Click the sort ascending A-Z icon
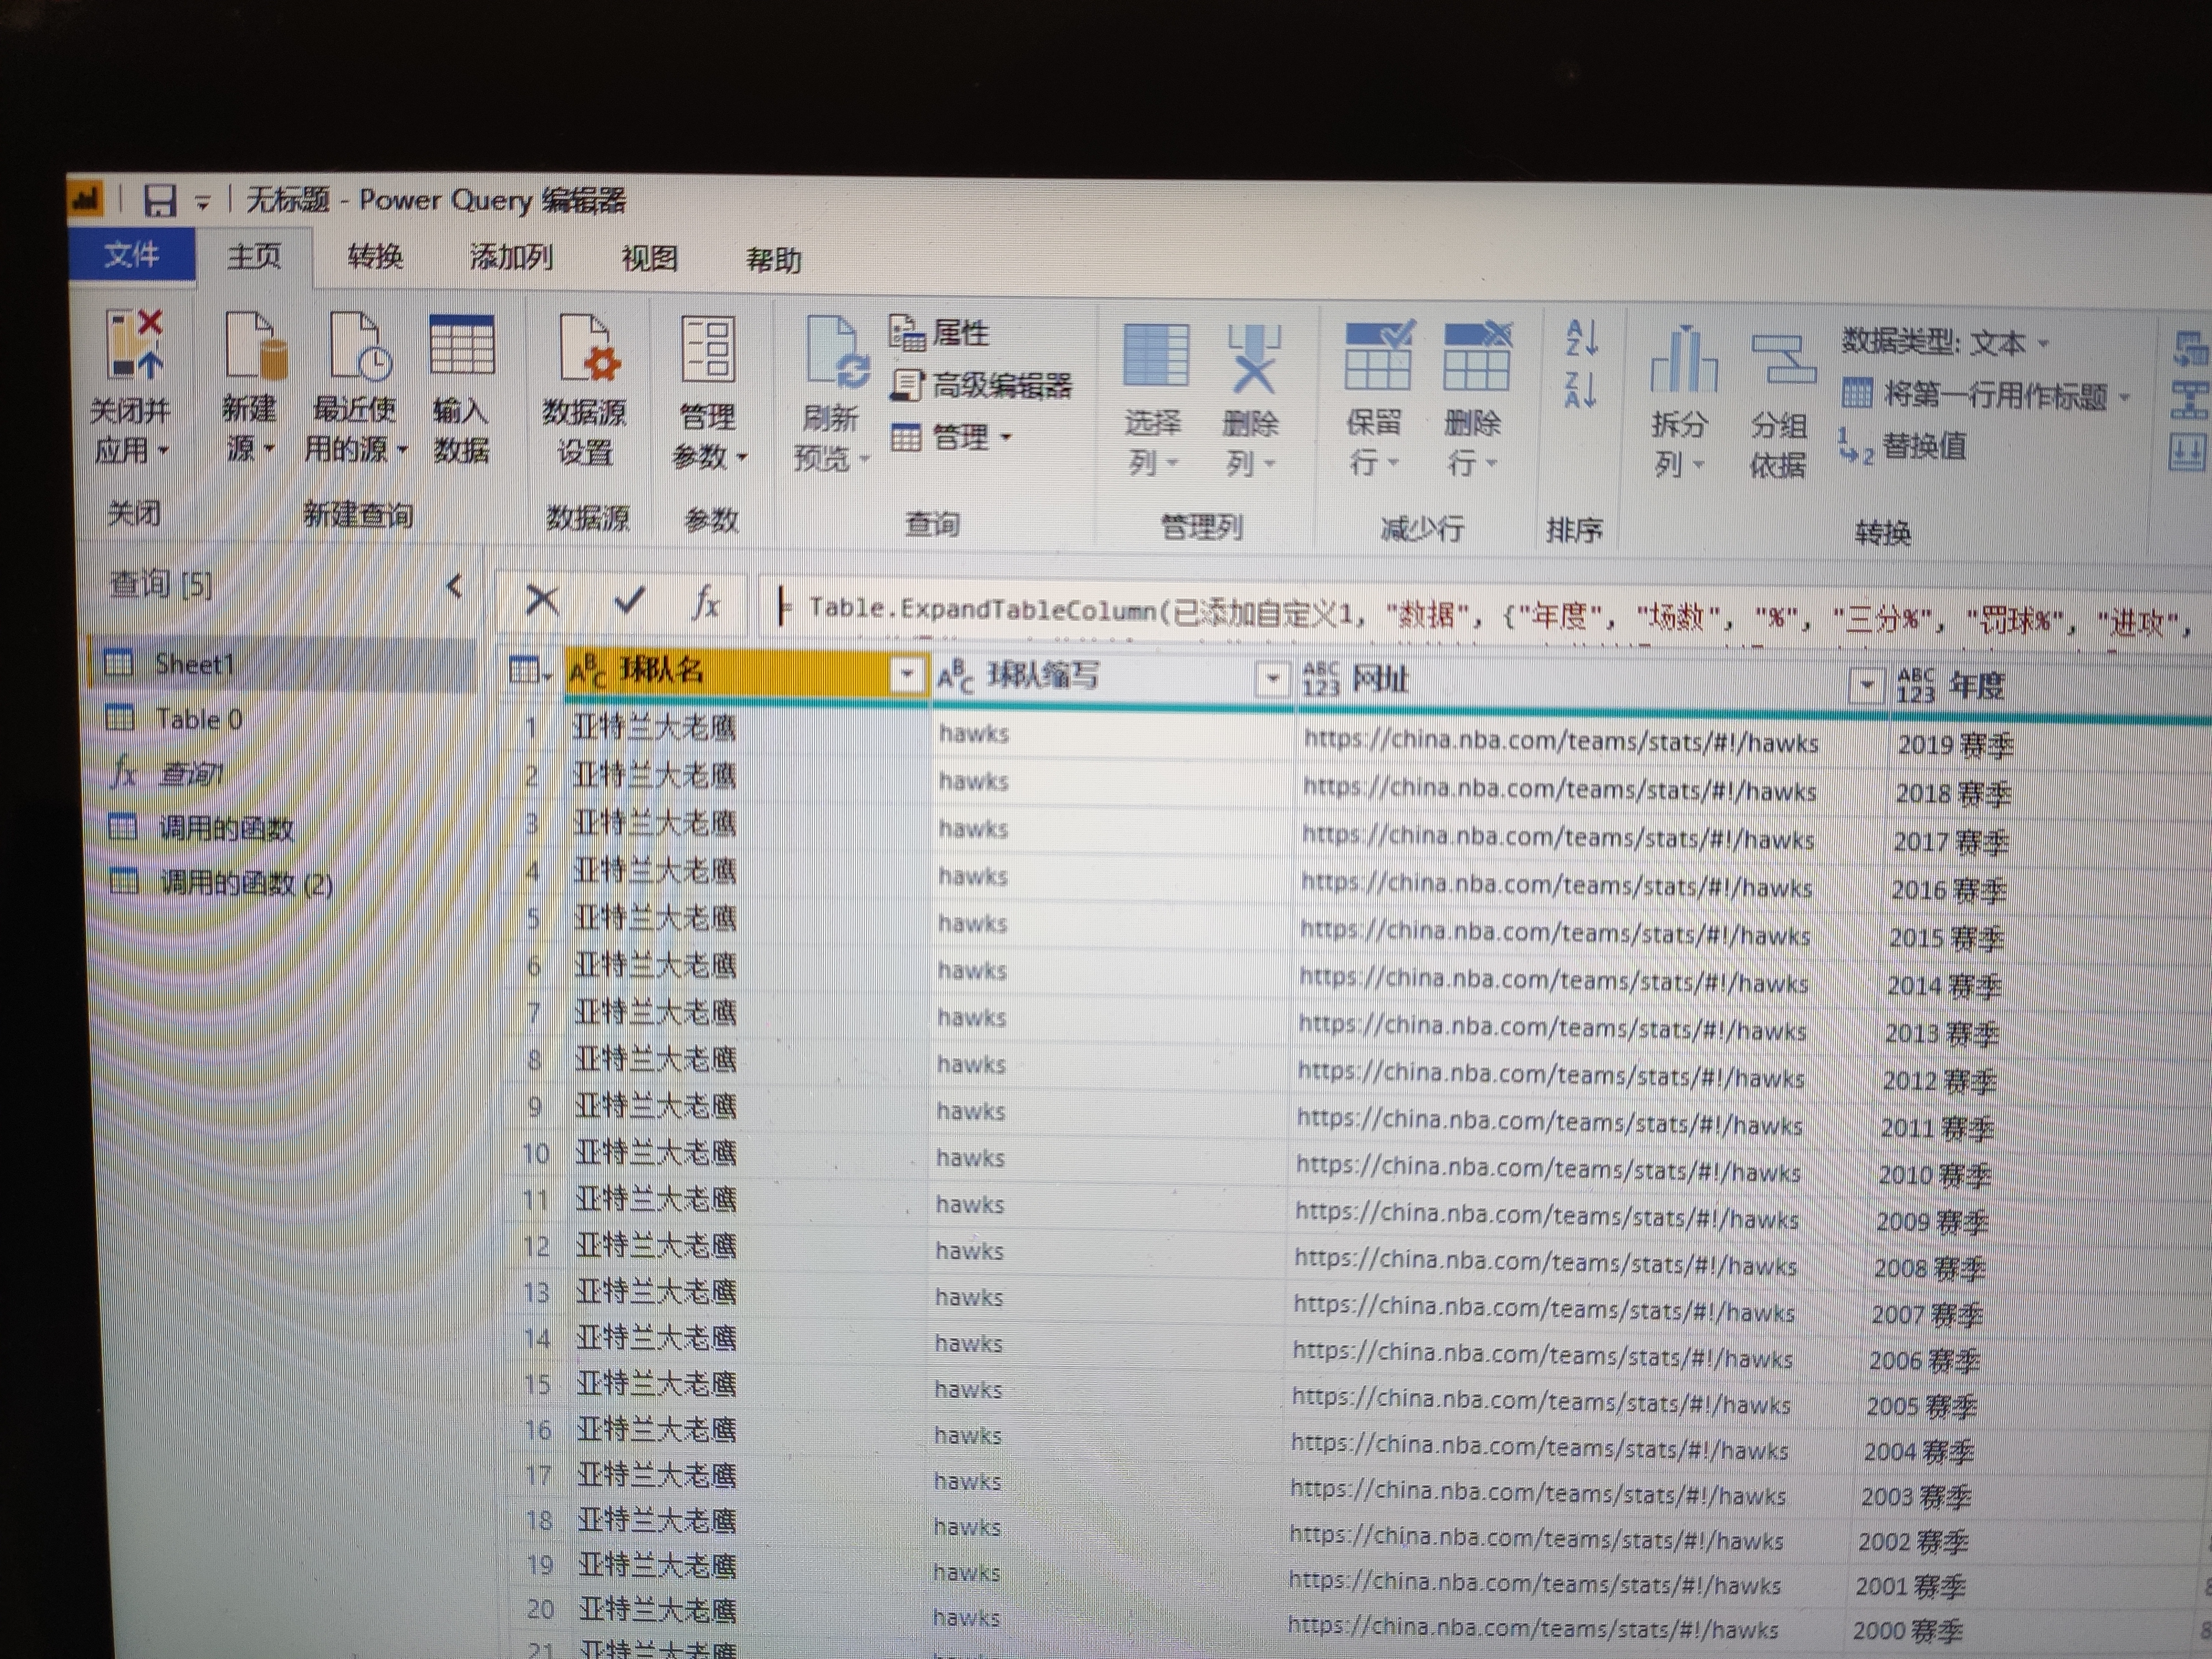 [x=1581, y=338]
